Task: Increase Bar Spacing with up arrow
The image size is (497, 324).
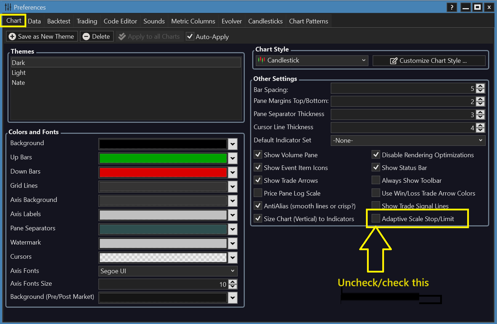Action: 480,86
